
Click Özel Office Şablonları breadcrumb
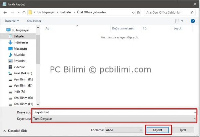click(92, 12)
